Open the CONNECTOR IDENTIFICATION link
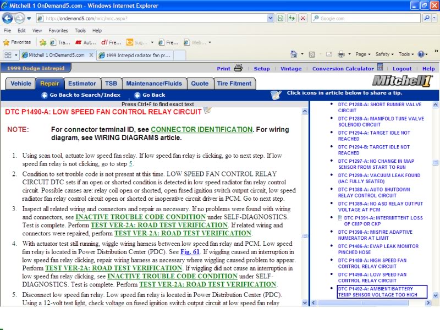Image resolution: width=440 pixels, height=330 pixels. tap(201, 129)
